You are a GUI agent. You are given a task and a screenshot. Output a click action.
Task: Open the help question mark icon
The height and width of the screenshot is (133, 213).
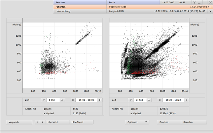(x=194, y=2)
